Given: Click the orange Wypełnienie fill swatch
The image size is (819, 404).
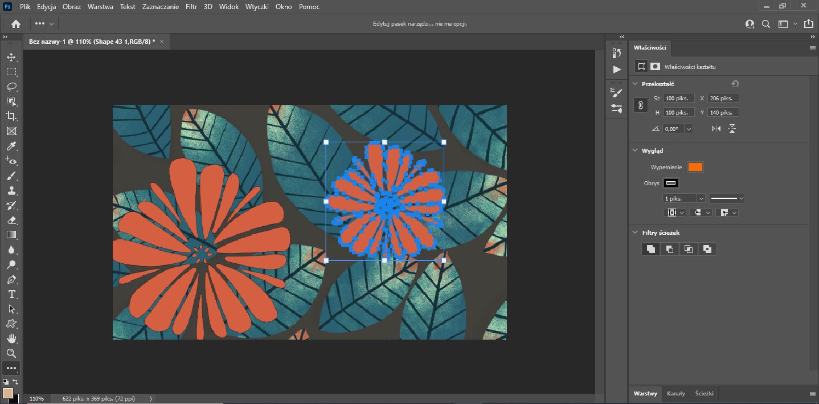Looking at the screenshot, I should (695, 167).
